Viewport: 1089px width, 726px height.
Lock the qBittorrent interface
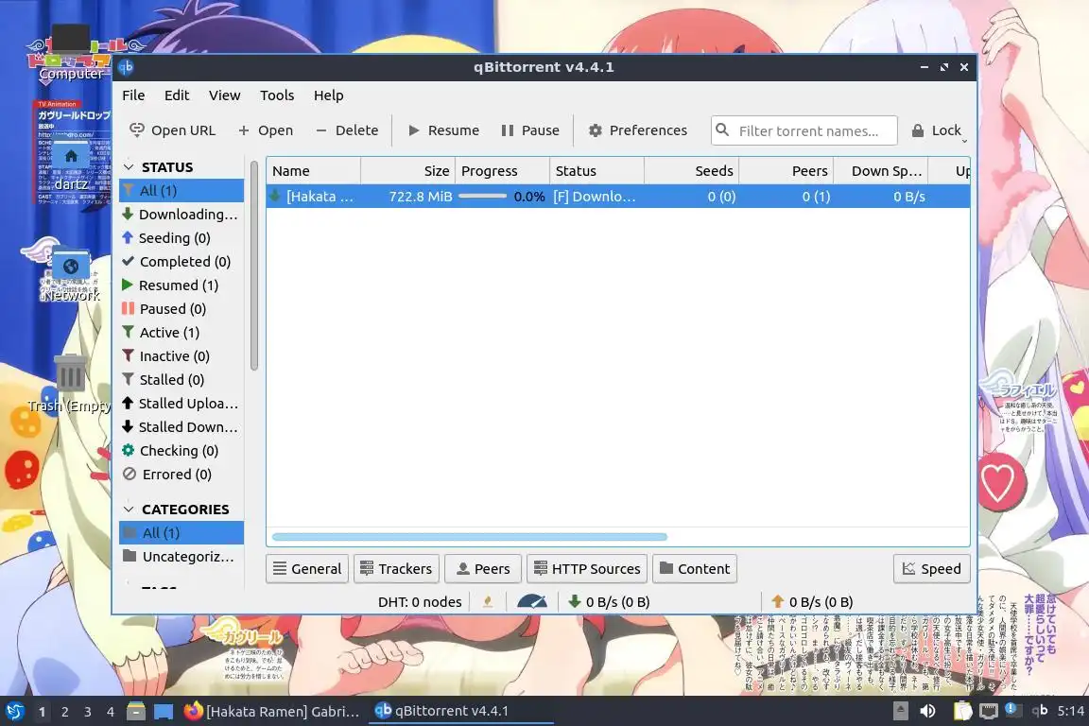[937, 130]
